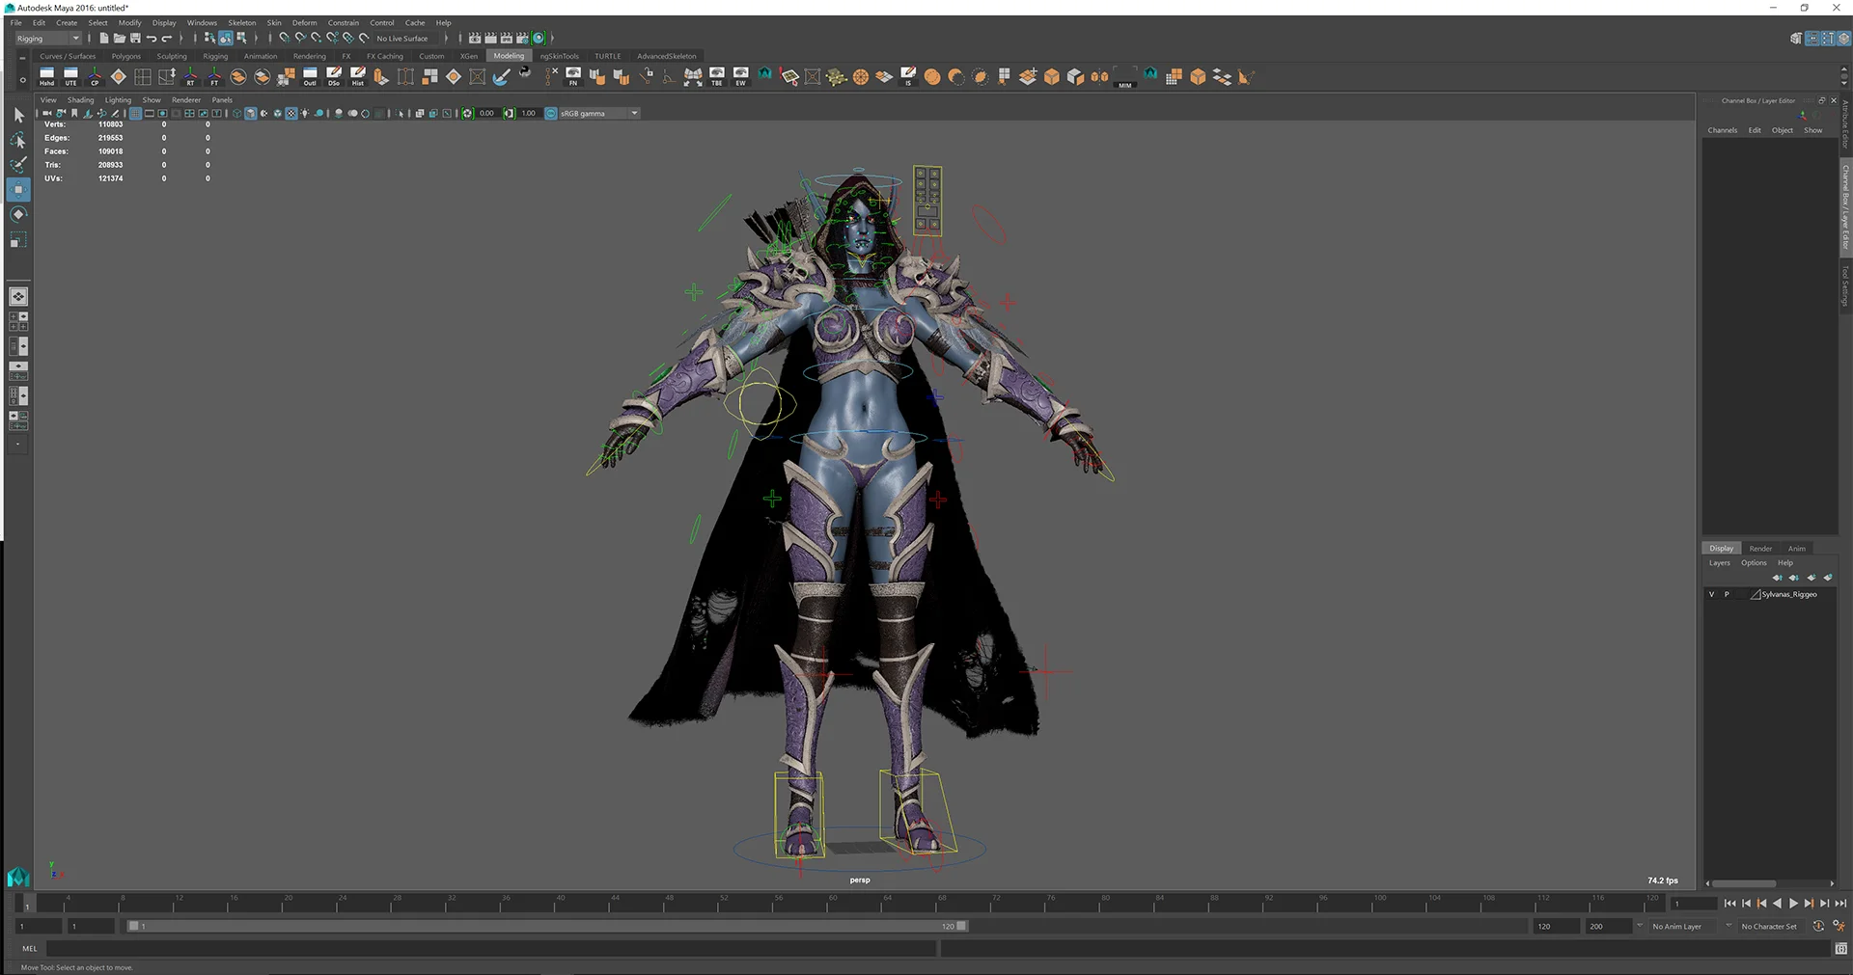Toggle V visibility of Sylvanas_Rig:geo layer
This screenshot has height=975, width=1853.
coord(1712,594)
